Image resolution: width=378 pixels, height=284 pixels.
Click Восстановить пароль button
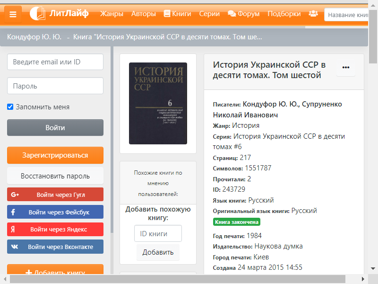[55, 176]
